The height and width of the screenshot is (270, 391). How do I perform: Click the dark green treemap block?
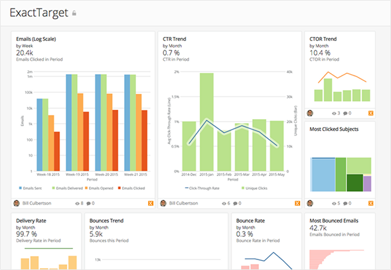tap(355, 183)
